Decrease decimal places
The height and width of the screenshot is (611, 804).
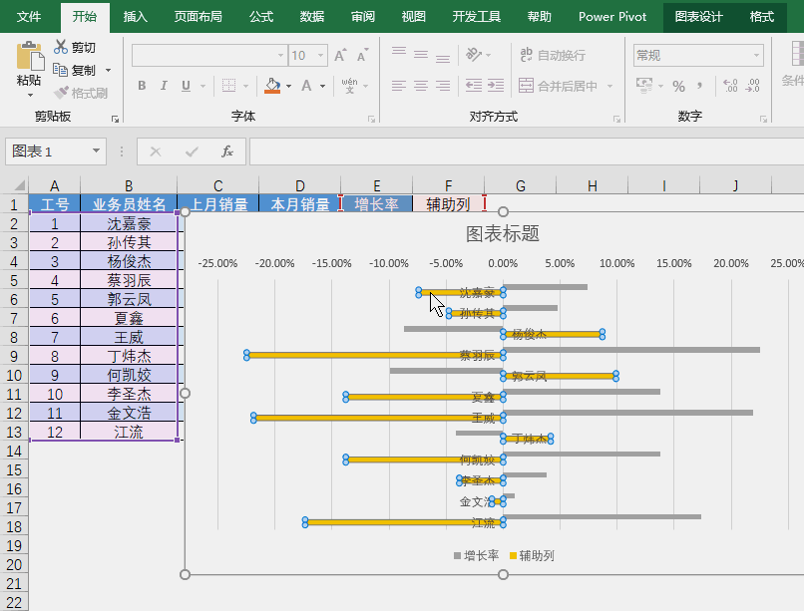pos(752,86)
